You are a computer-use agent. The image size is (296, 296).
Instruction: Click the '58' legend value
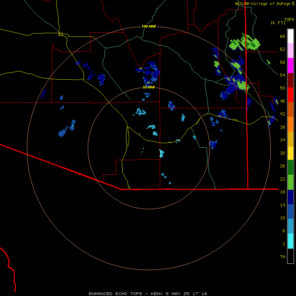pyautogui.click(x=283, y=62)
